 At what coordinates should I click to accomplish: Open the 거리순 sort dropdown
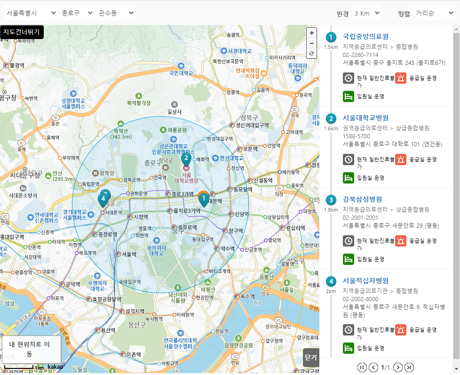pos(435,13)
